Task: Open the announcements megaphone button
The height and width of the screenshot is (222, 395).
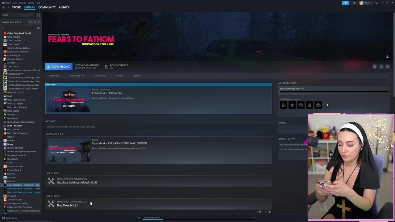Action: tap(346, 3)
